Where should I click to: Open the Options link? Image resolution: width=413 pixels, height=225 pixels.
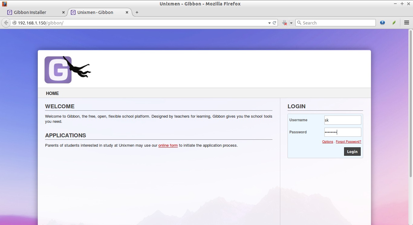coord(328,142)
